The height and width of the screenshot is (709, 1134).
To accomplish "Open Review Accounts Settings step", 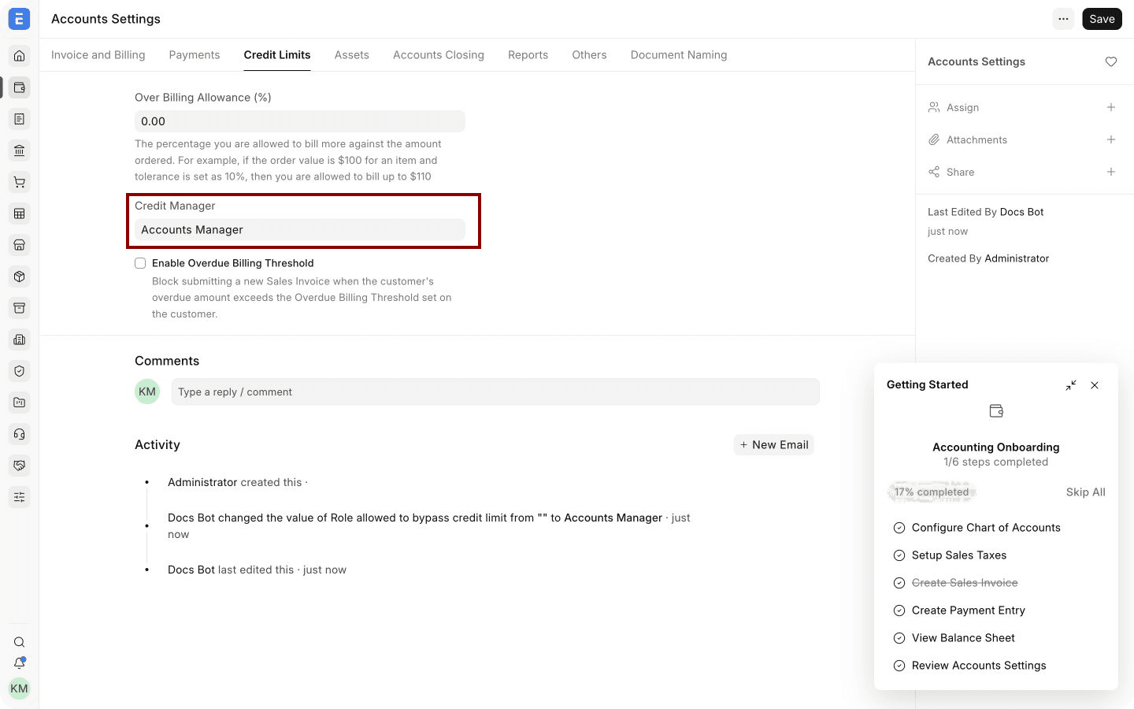I will [979, 666].
